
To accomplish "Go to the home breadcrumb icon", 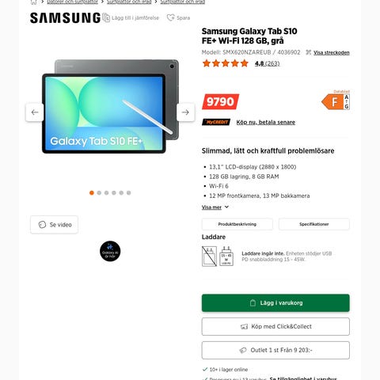I will click(x=33, y=2).
